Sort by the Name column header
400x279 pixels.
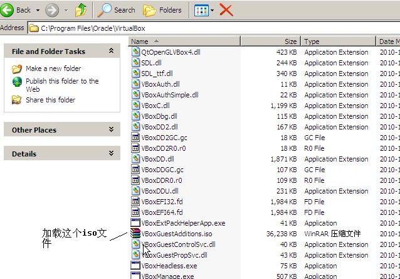click(x=184, y=41)
